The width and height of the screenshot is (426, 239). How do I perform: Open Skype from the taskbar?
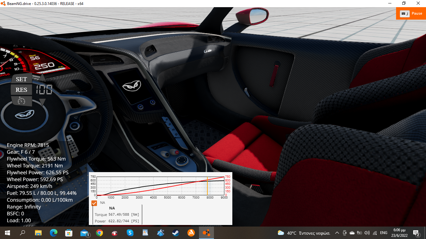(x=130, y=232)
